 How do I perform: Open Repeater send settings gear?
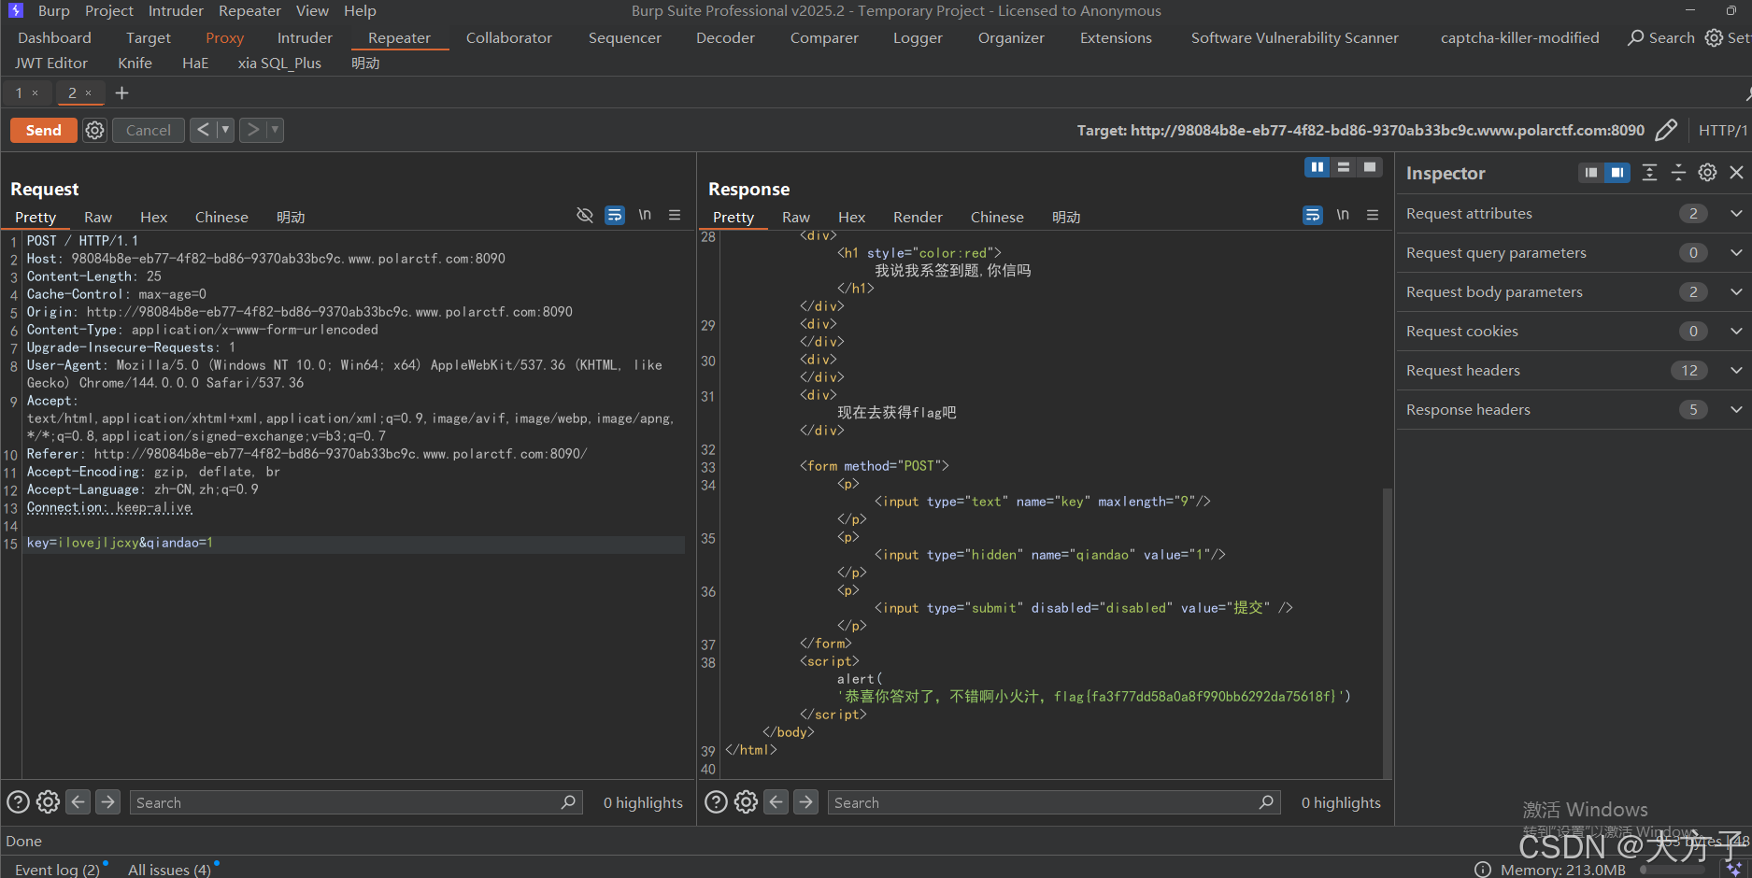point(95,130)
